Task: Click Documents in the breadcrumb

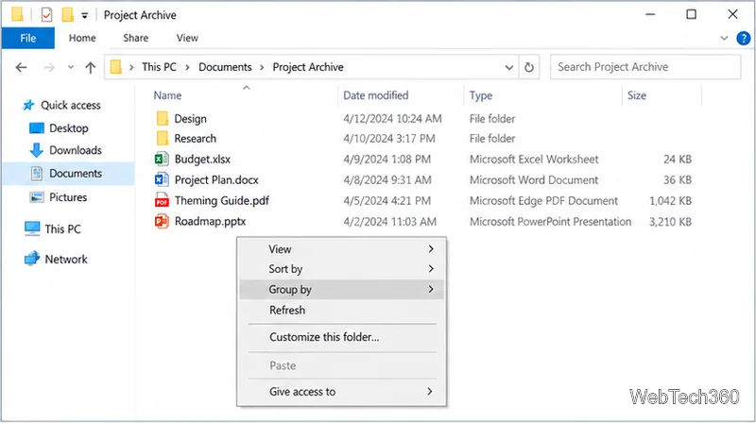Action: [225, 67]
